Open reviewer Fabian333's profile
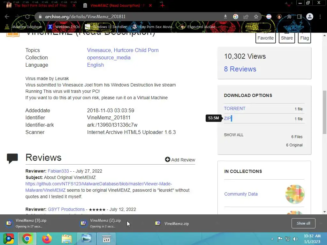327x245 pixels. pyautogui.click(x=58, y=171)
